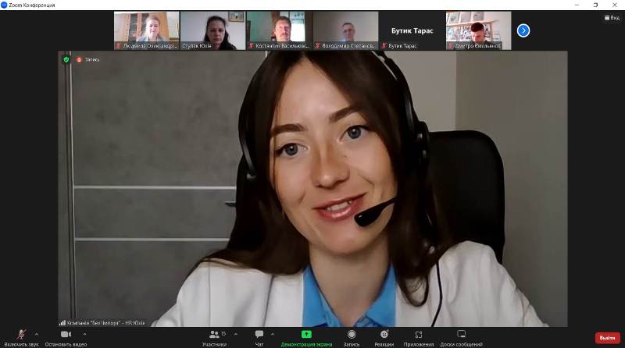
Task: Show next participants with blue arrow
Action: (x=523, y=30)
